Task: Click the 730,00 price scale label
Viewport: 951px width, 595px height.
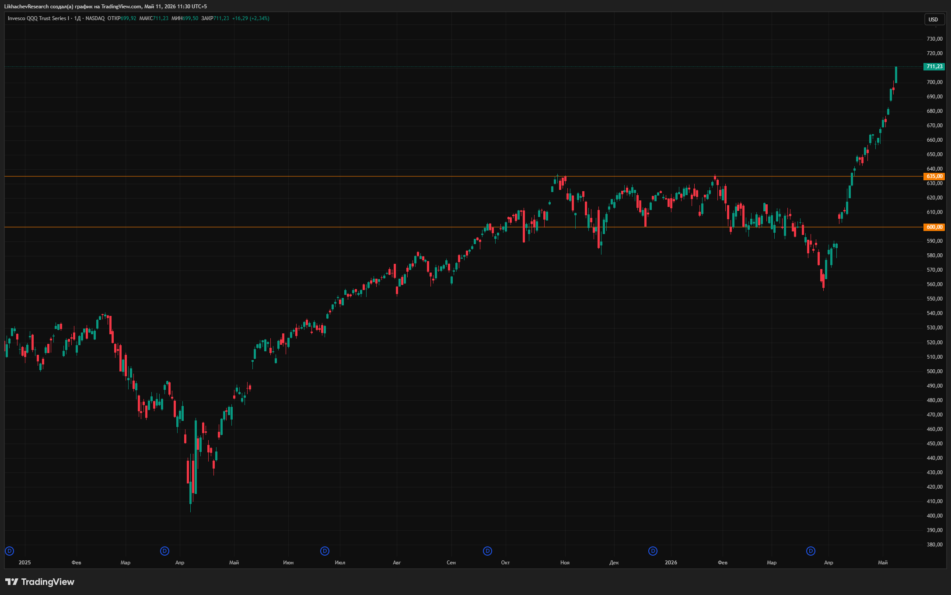Action: [934, 39]
